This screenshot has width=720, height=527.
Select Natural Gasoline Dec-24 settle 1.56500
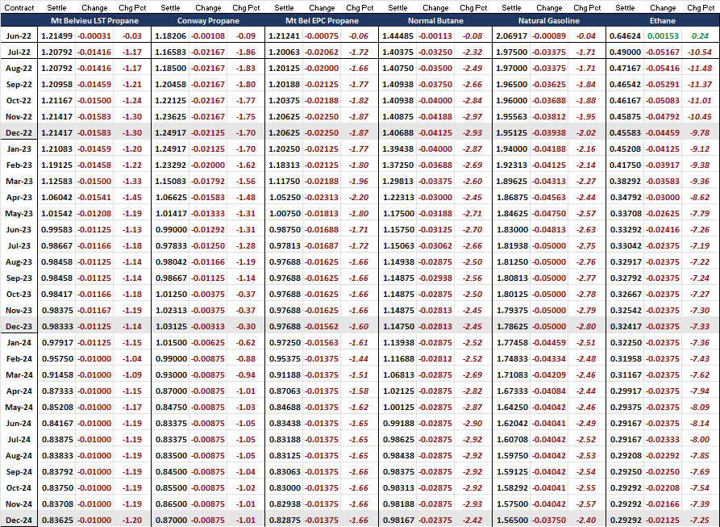click(512, 520)
